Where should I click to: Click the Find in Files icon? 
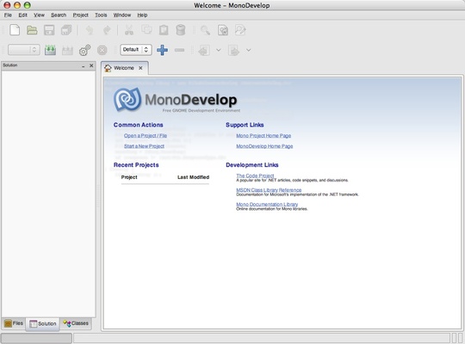(x=223, y=30)
